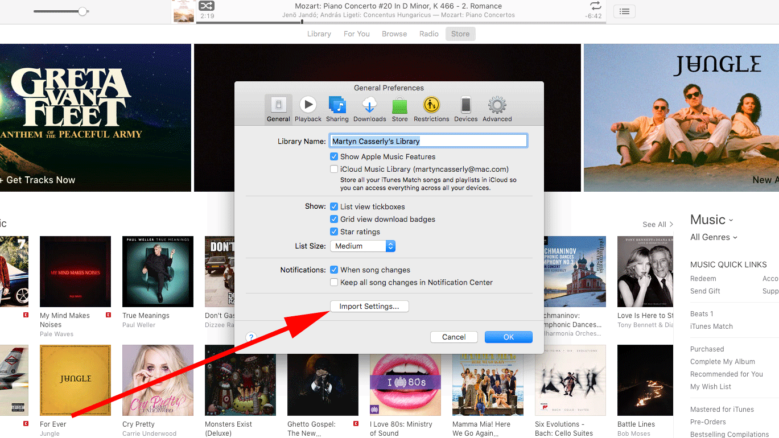
Task: Click the remaining time -6:42 display
Action: [x=593, y=16]
